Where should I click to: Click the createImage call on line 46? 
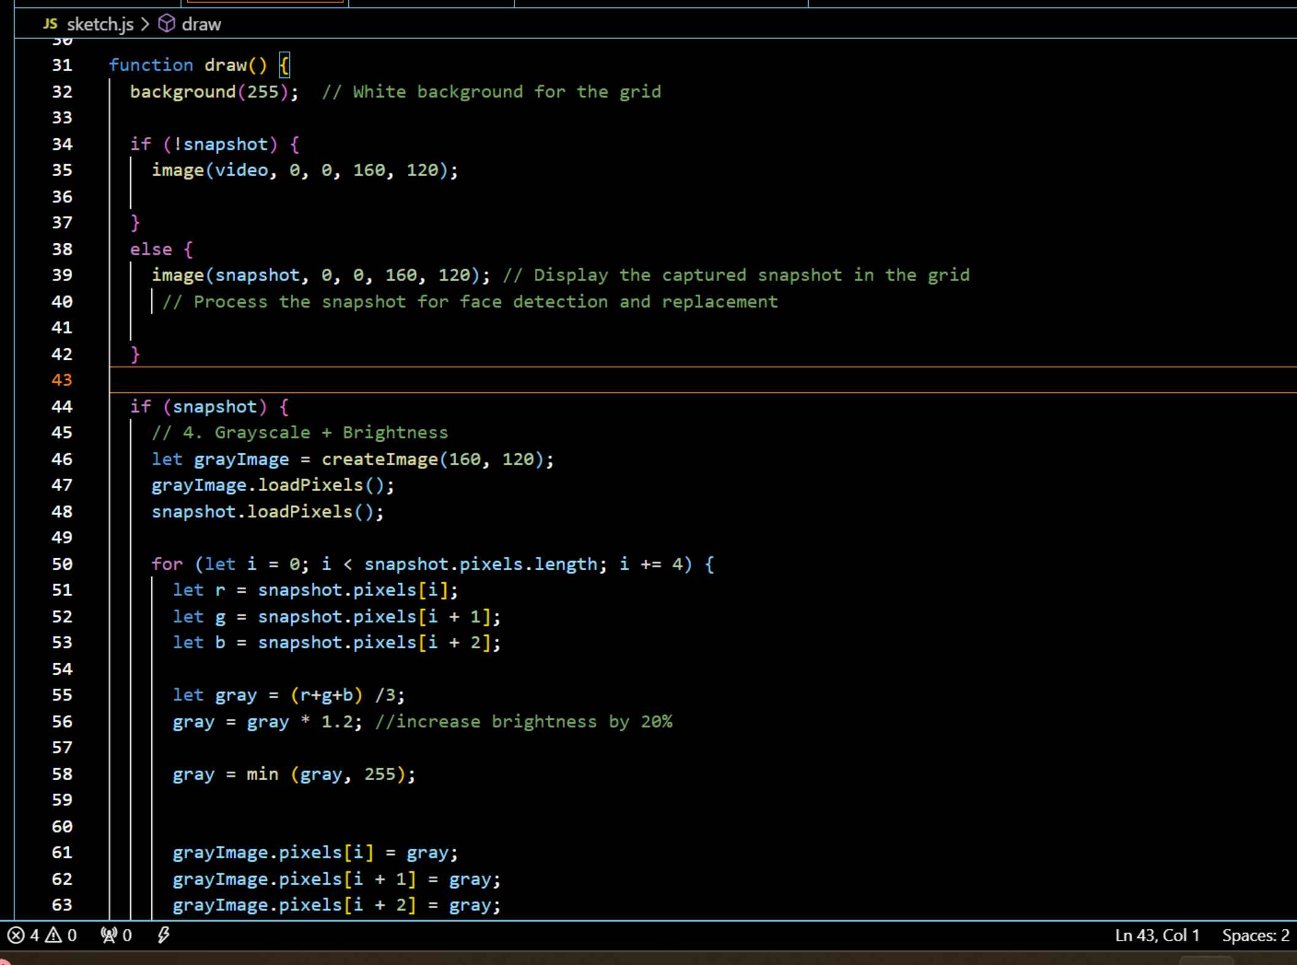(380, 459)
